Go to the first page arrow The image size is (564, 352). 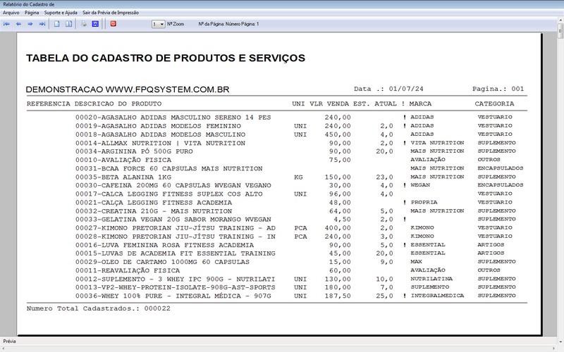pyautogui.click(x=6, y=24)
